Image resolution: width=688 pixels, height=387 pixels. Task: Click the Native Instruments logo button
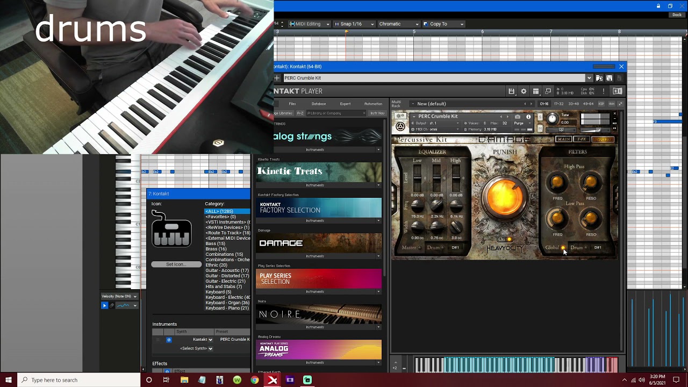[618, 91]
